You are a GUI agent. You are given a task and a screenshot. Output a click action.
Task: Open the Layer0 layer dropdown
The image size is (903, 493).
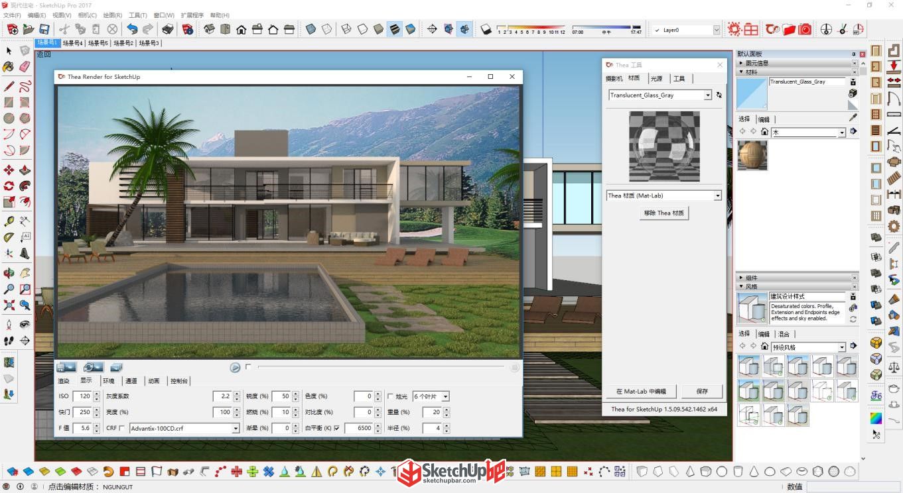tap(717, 30)
